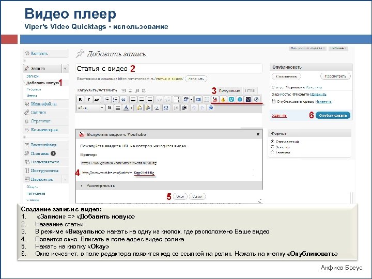Open Метки in sidebar
372x279 pixels.
tap(32, 96)
